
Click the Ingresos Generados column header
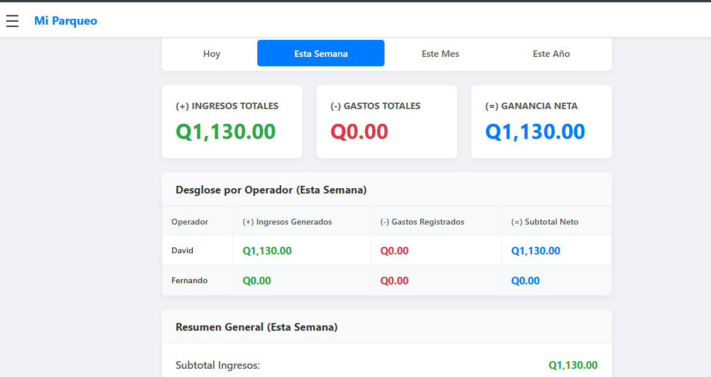coord(287,222)
